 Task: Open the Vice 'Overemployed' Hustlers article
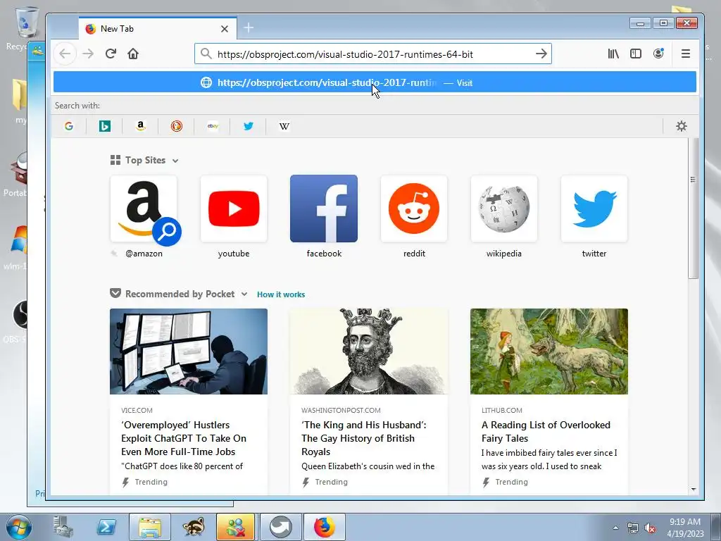[x=184, y=438]
